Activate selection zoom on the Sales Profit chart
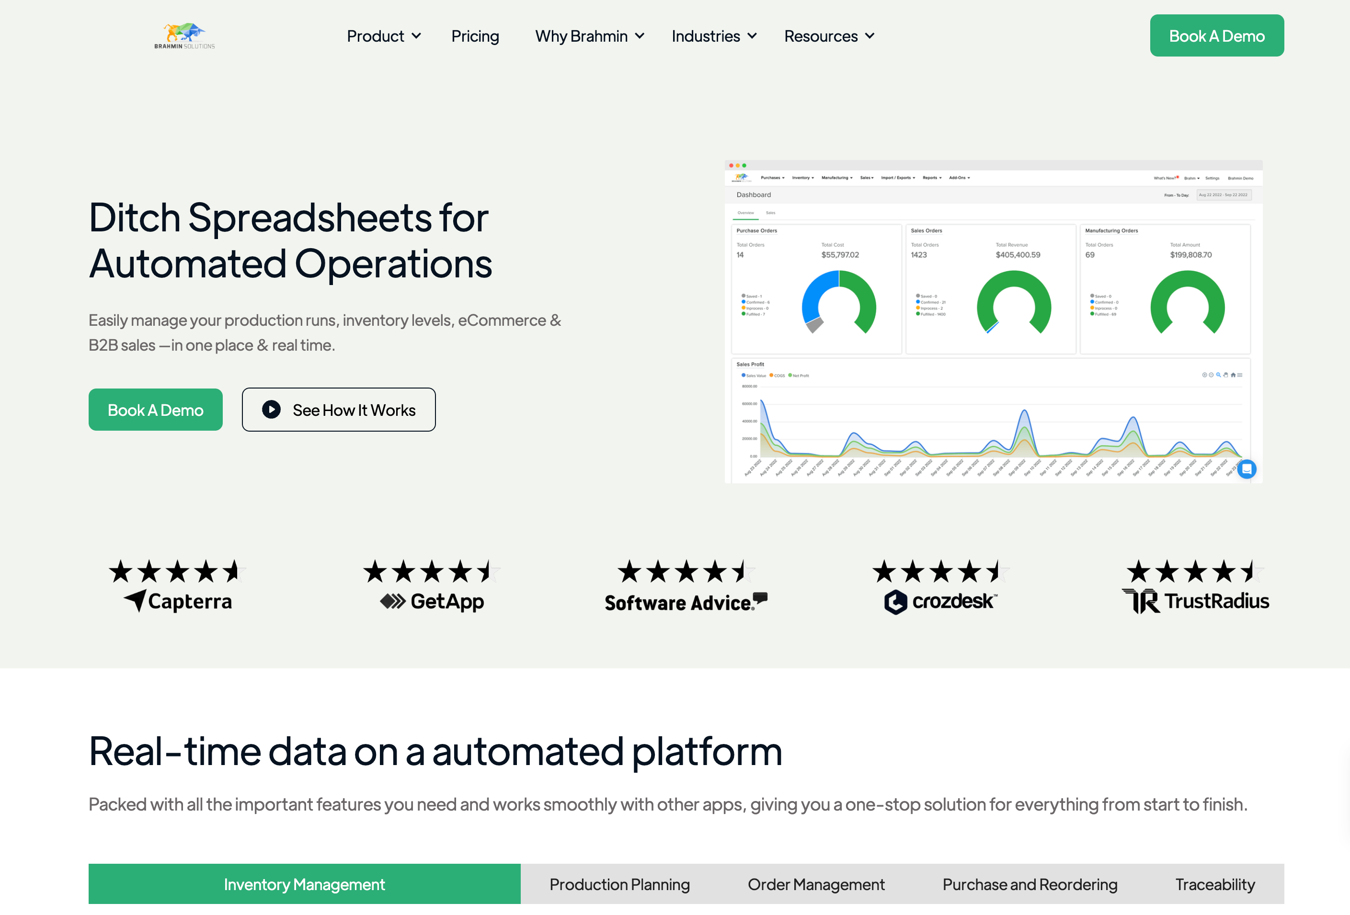This screenshot has width=1350, height=915. coord(1219,375)
